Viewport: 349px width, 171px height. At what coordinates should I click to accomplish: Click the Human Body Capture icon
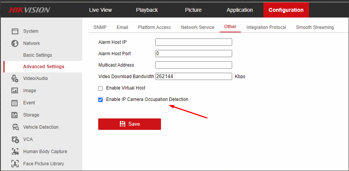pyautogui.click(x=15, y=152)
